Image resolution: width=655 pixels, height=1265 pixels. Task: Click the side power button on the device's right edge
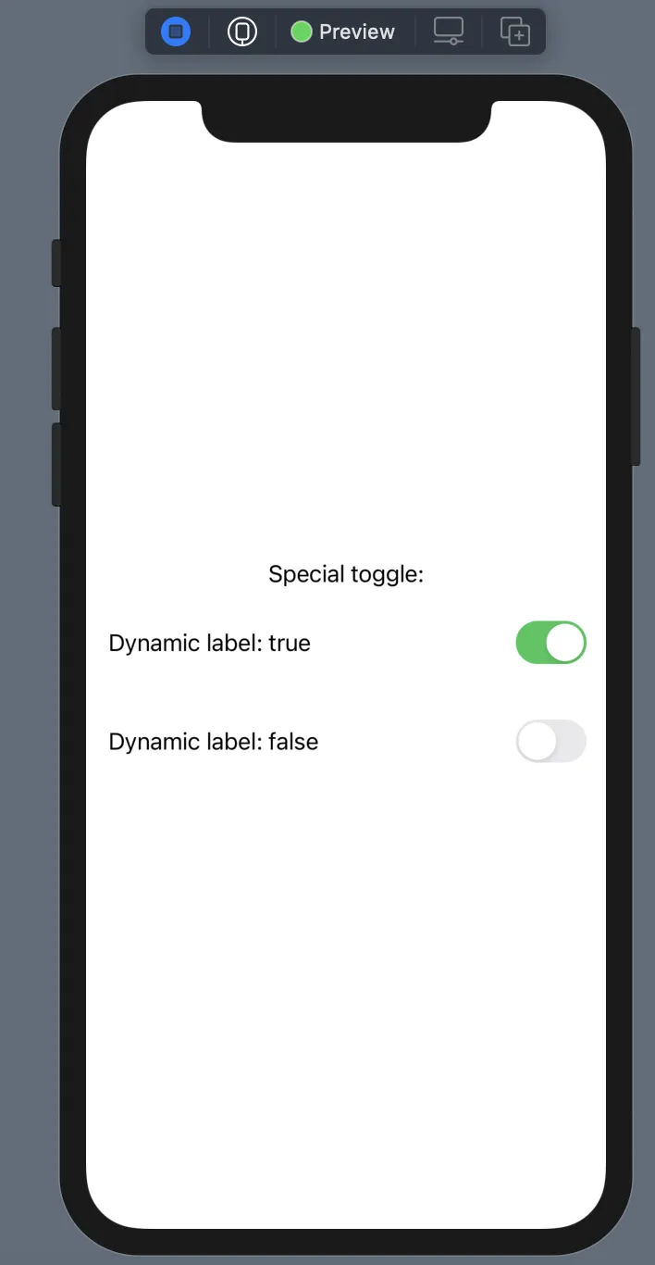[636, 396]
